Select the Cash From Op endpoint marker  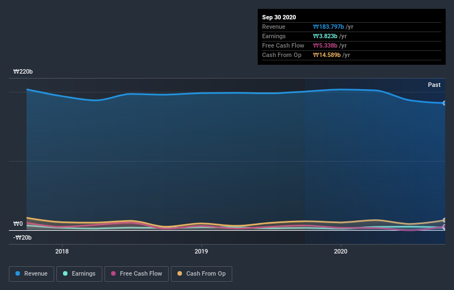[445, 220]
